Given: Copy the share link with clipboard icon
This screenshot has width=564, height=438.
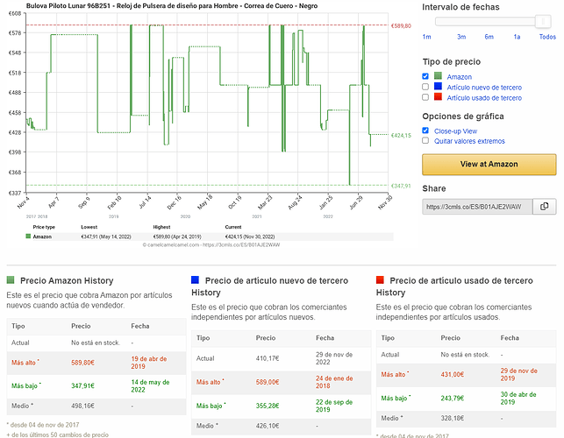Looking at the screenshot, I should click(544, 207).
